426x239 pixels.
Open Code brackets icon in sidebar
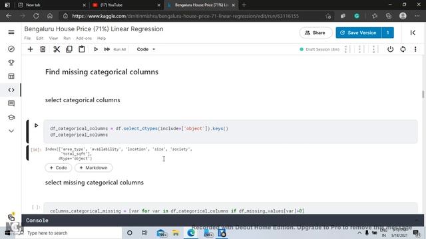pos(11,90)
